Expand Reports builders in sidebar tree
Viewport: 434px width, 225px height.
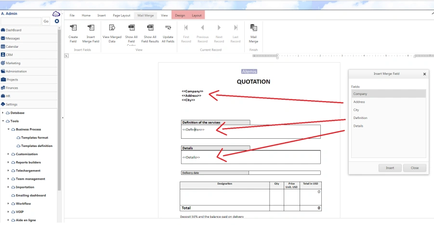coord(8,162)
